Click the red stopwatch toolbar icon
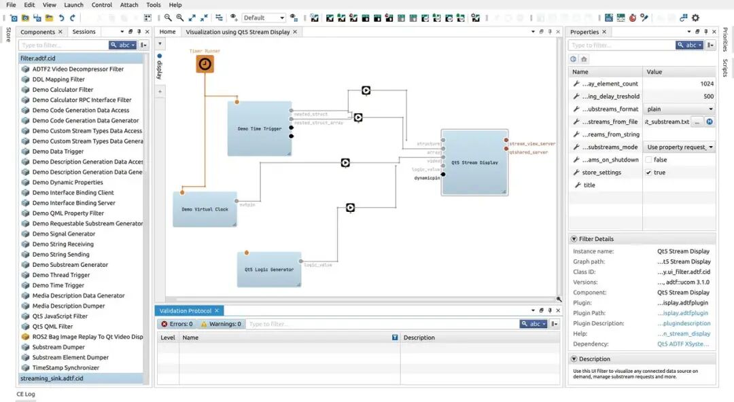Image resolution: width=734 pixels, height=402 pixels. click(632, 18)
